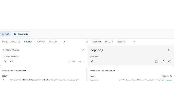Clear the source text with X
Screen dimensions: 174x109
[83, 50]
